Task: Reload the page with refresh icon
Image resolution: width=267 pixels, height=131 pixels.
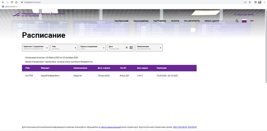Action: 12,2
